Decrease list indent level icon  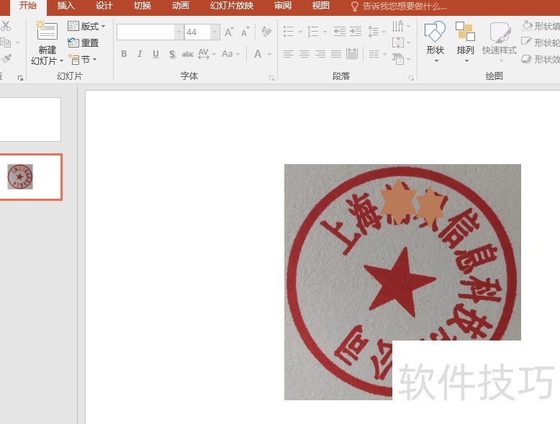[339, 32]
